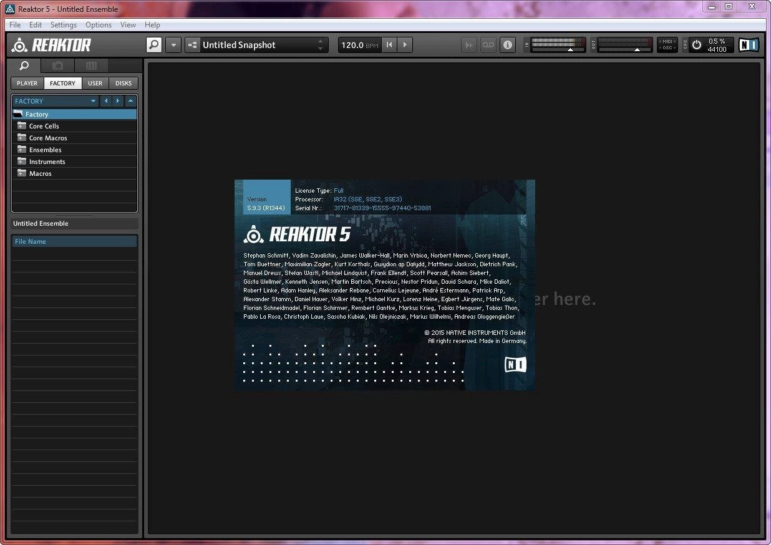Open the FACTORY path dropdown
Image resolution: width=771 pixels, height=545 pixels.
[x=56, y=101]
